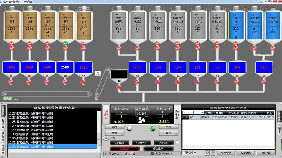Screen dimensions: 282x158
Task: Switch to the 打印设置 side tab
Action: (x=3, y=123)
